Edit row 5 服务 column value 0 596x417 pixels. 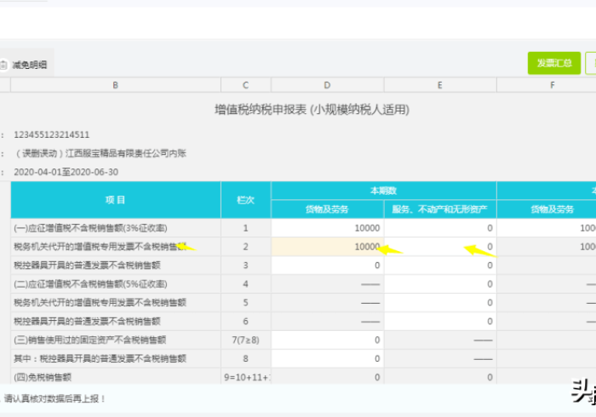point(440,303)
